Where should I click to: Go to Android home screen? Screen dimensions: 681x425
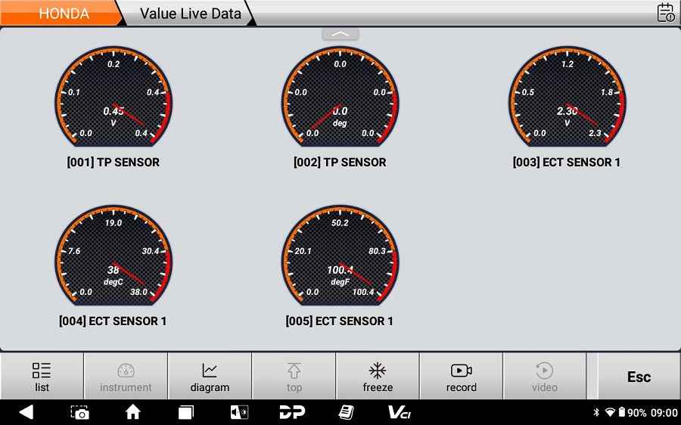click(133, 412)
